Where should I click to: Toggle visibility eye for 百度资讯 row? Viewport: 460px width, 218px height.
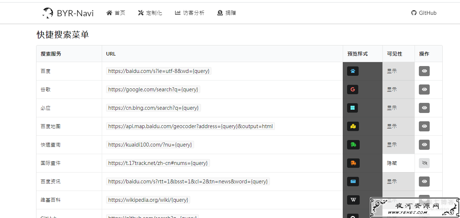coord(424,182)
